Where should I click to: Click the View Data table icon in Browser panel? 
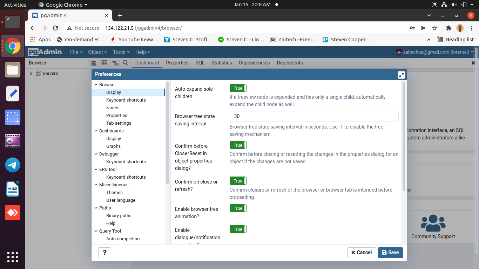(104, 63)
